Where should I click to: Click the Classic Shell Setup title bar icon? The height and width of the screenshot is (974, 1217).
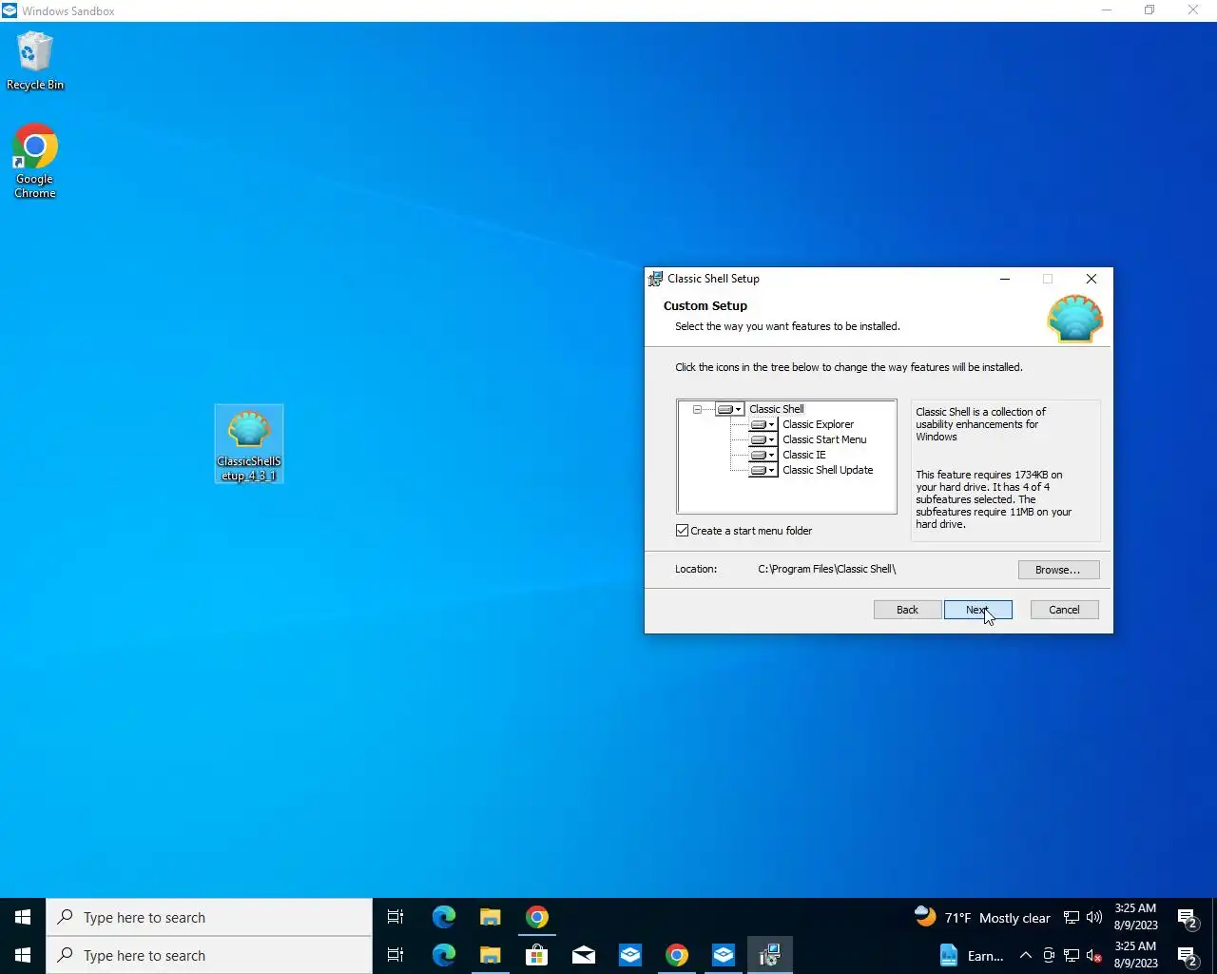[655, 279]
